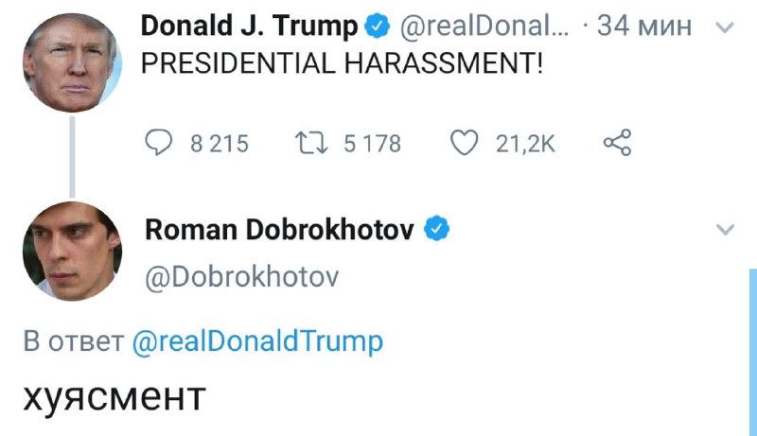This screenshot has height=436, width=757.
Task: Expand the top tweet's chevron menu
Action: [725, 28]
